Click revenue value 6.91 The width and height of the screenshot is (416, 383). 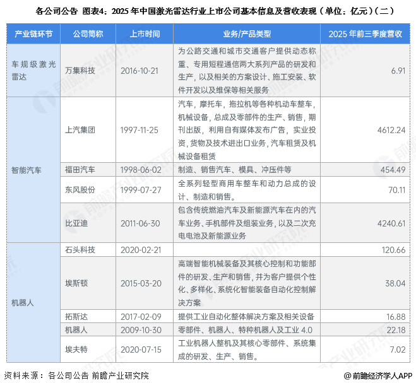pos(398,71)
